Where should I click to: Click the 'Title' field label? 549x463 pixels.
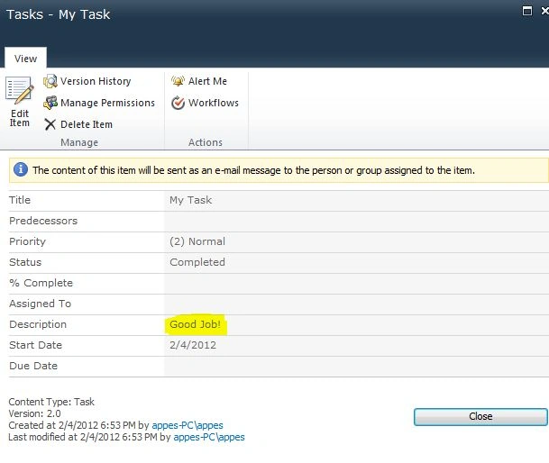coord(20,200)
